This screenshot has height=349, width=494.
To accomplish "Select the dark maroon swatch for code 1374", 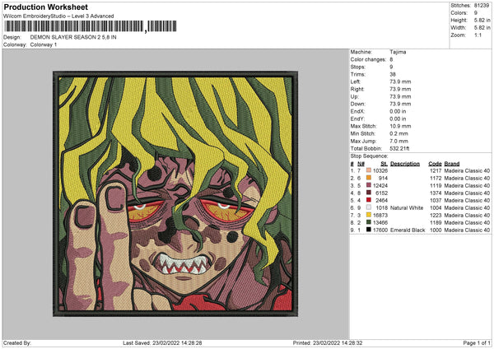I will point(369,193).
